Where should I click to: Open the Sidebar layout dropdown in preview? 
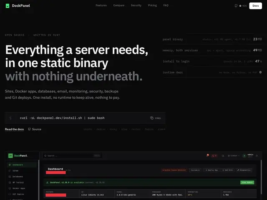234,155
